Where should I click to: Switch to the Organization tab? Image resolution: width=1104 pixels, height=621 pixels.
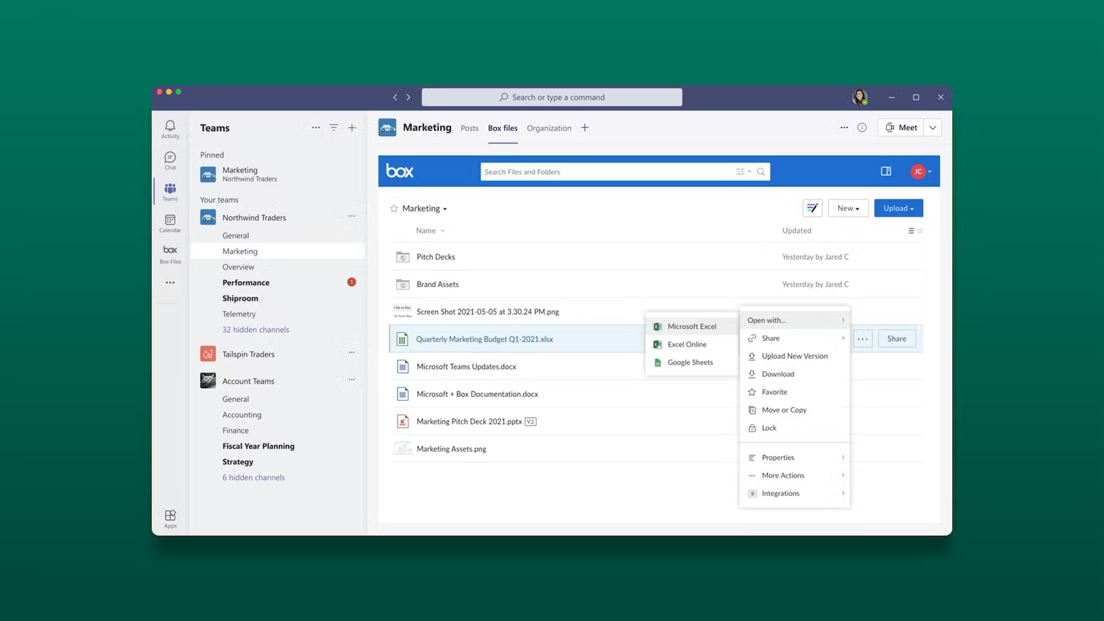549,128
